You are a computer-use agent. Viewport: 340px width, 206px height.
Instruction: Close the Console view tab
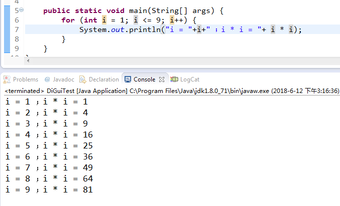[162, 79]
